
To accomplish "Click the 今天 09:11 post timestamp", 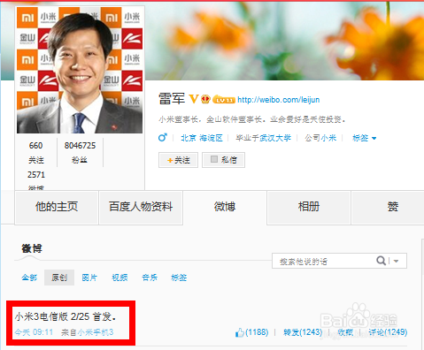I will tap(34, 332).
